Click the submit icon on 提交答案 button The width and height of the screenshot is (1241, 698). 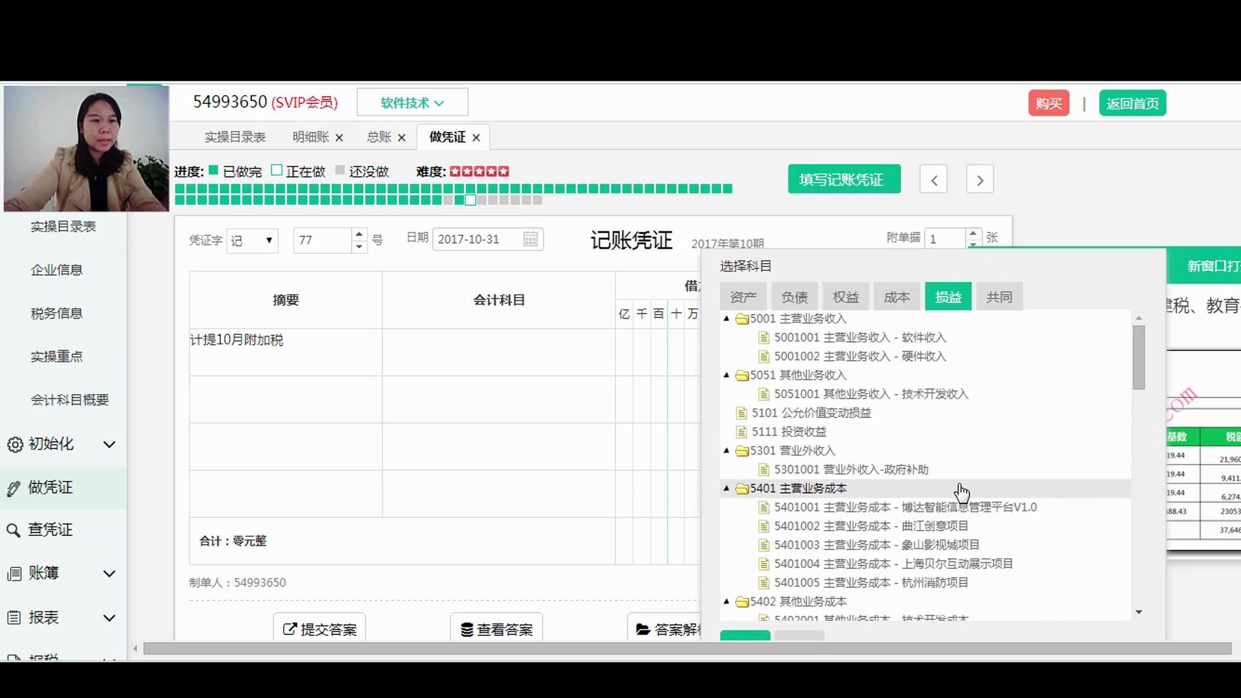coord(288,629)
